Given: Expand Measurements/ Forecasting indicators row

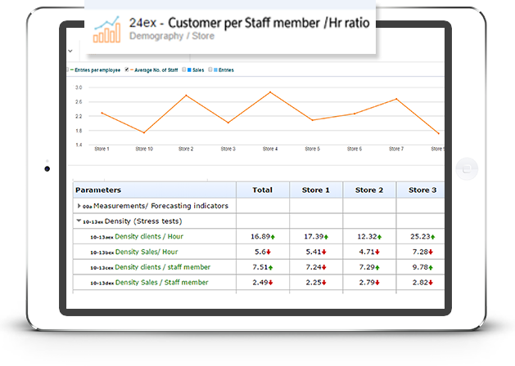Looking at the screenshot, I should (x=79, y=206).
